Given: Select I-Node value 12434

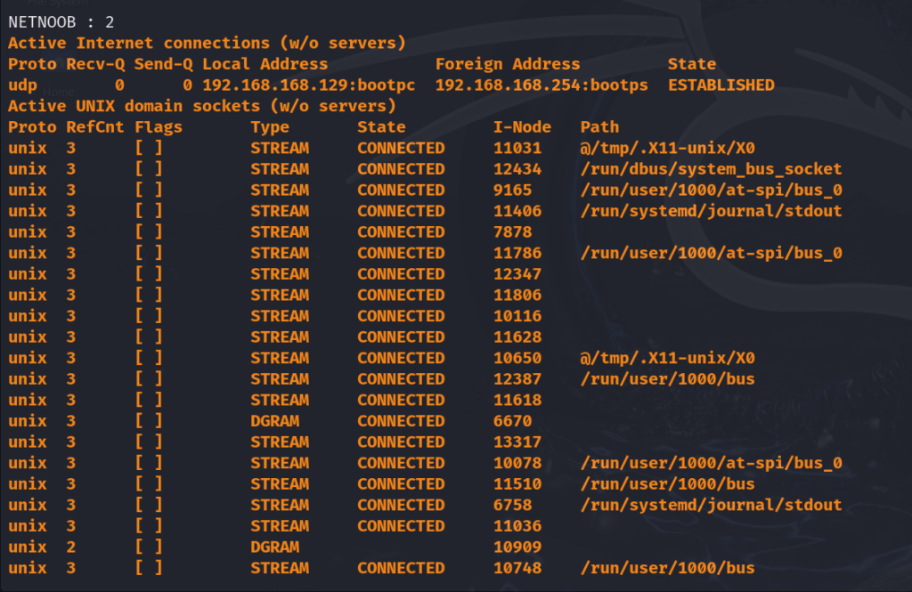Looking at the screenshot, I should (x=517, y=169).
